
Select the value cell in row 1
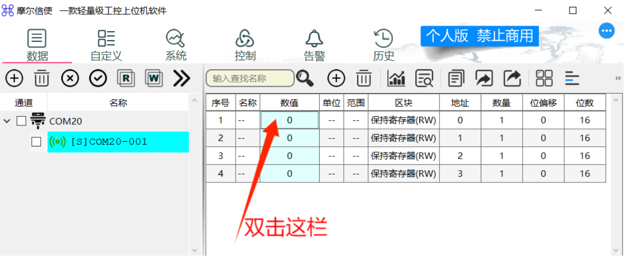[290, 120]
